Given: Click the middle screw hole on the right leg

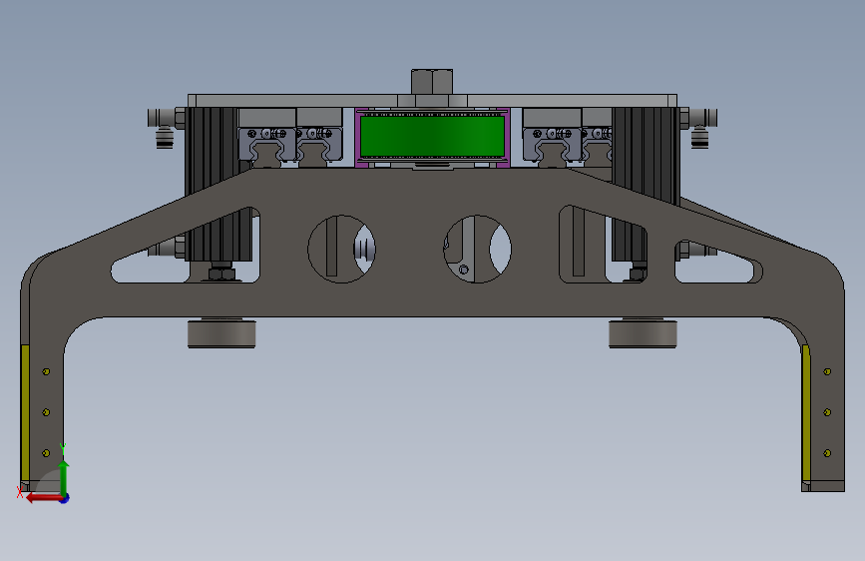Looking at the screenshot, I should [827, 412].
